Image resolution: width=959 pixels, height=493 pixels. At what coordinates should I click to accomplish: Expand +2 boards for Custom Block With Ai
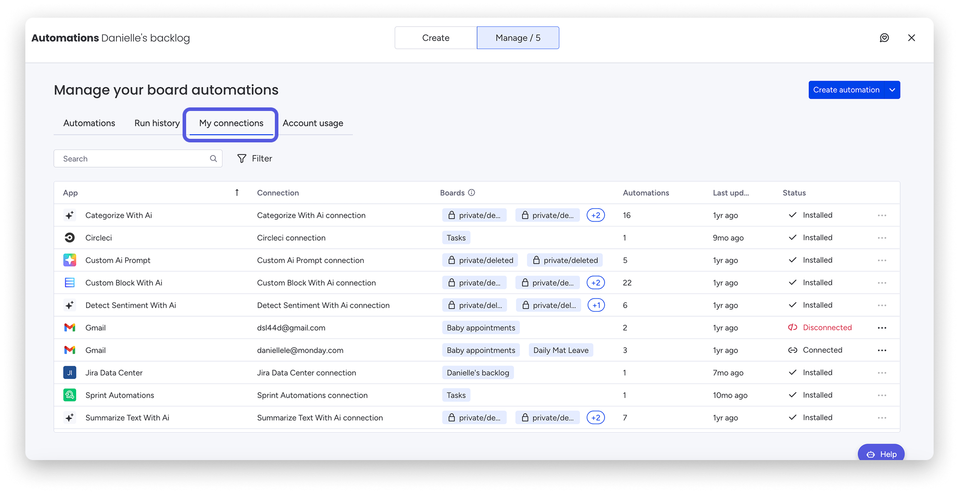click(595, 283)
